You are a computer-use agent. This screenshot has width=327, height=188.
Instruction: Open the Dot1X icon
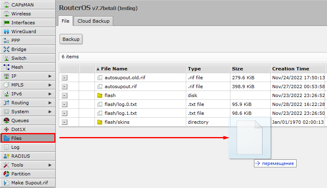[6, 129]
